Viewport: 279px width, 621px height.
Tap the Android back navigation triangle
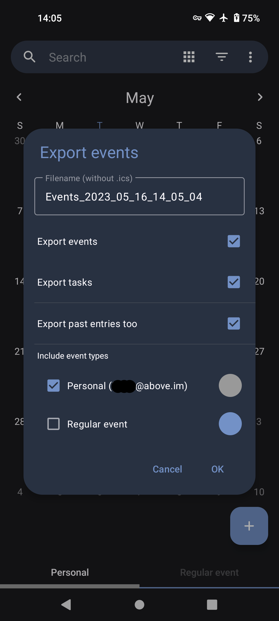(66, 605)
